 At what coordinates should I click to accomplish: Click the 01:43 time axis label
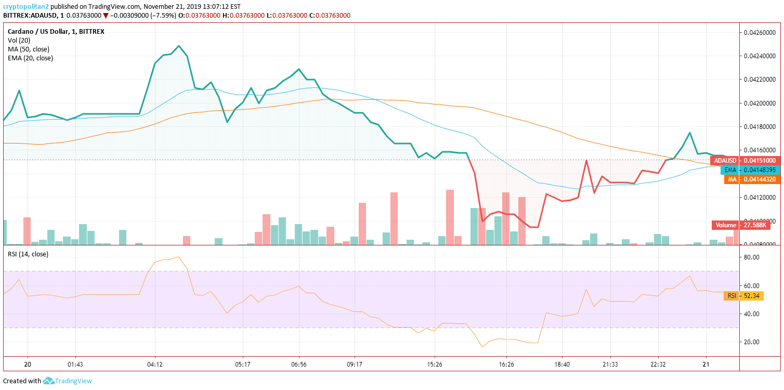pos(75,364)
